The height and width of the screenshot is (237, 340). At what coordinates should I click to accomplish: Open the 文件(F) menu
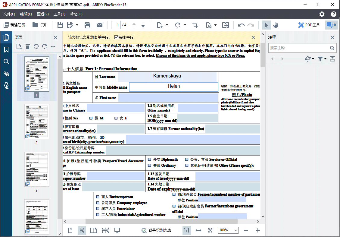9,14
